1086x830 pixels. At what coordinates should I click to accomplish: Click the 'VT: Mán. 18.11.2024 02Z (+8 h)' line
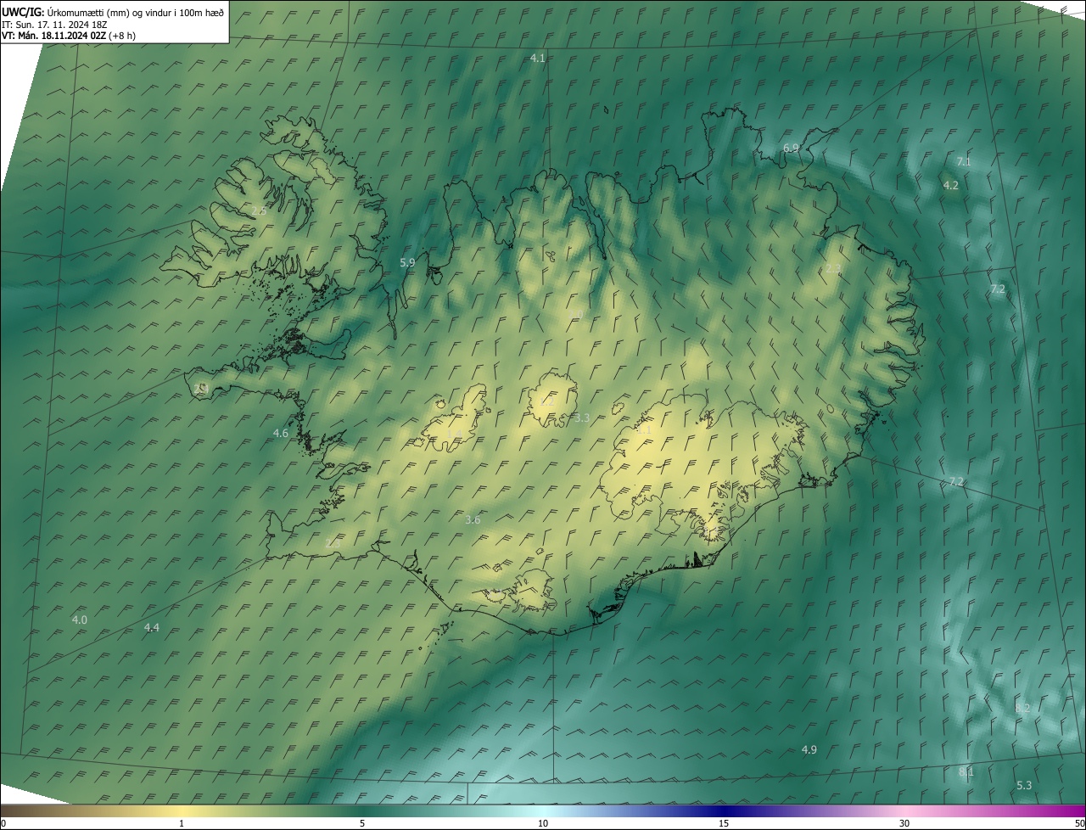pyautogui.click(x=69, y=36)
